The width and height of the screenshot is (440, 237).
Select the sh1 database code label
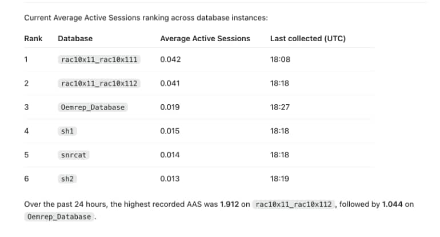67,131
